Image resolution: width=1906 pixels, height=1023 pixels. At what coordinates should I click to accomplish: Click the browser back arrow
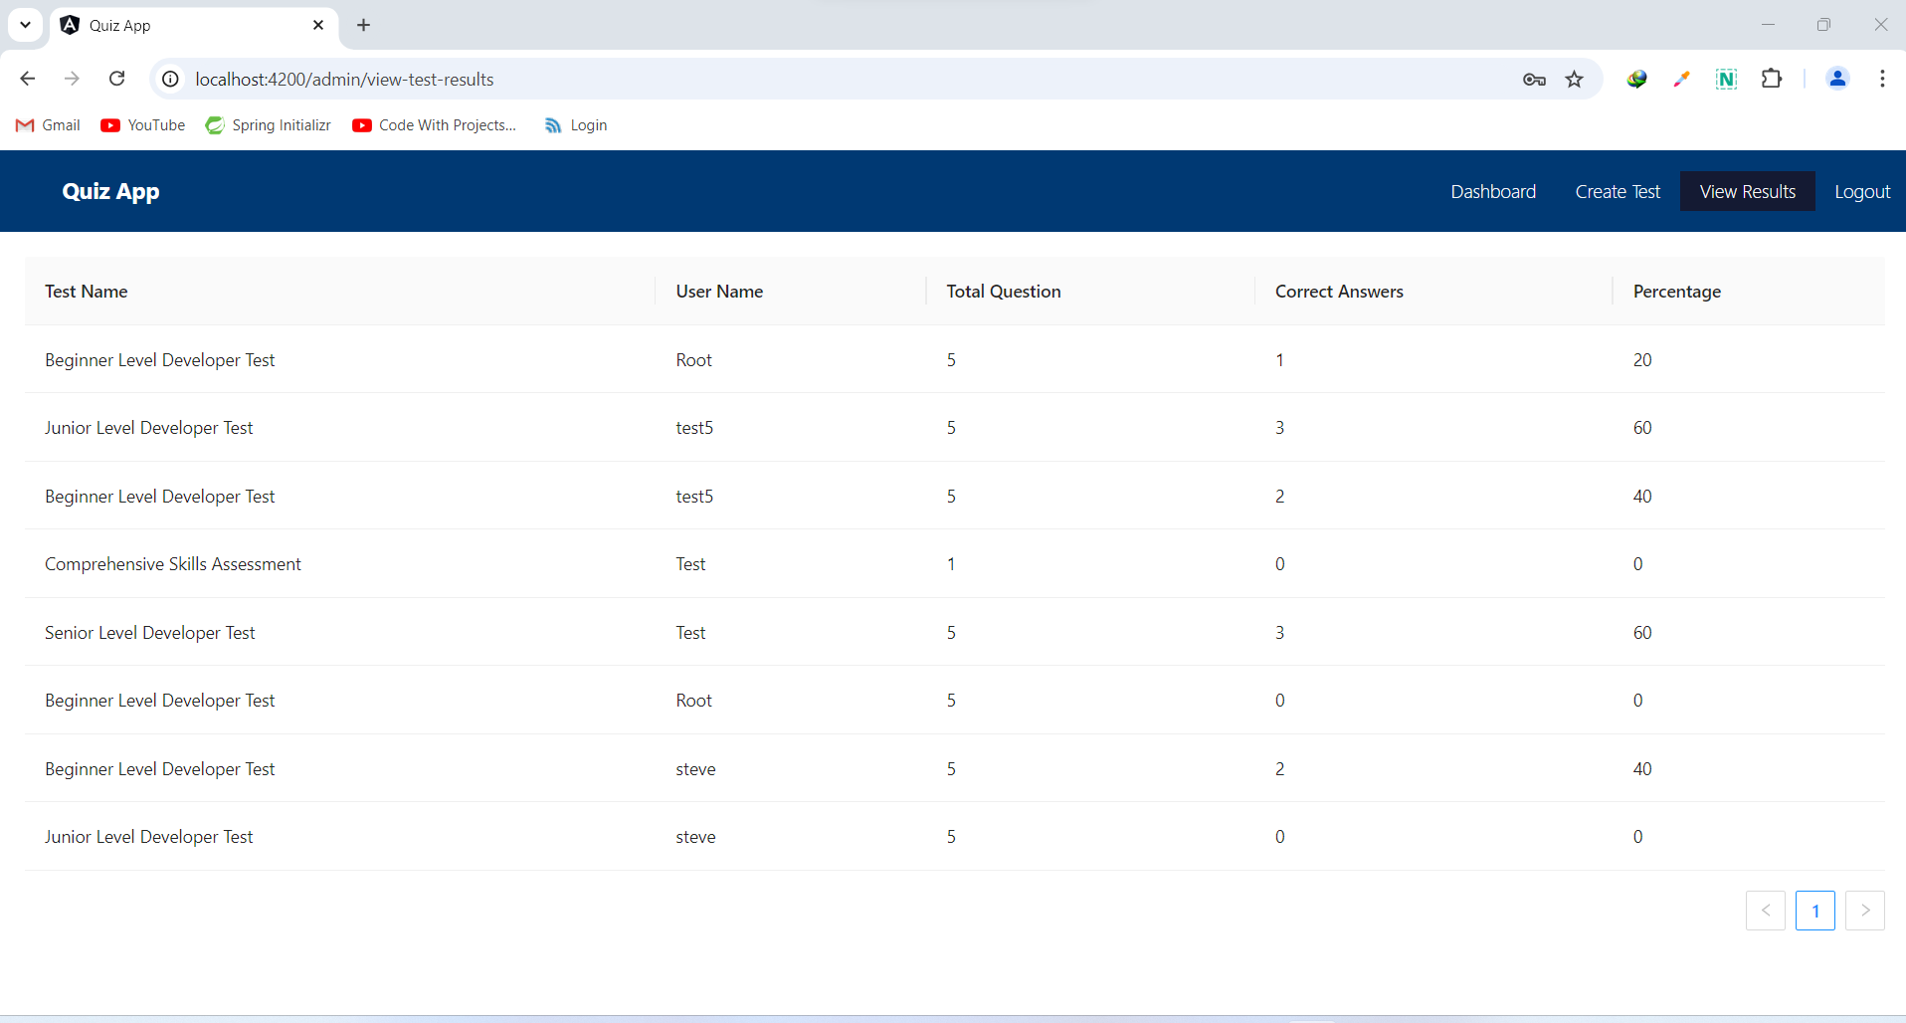(x=28, y=79)
